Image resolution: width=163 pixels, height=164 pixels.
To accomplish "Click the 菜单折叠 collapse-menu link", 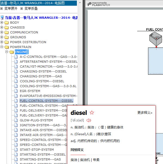I will (31, 8).
